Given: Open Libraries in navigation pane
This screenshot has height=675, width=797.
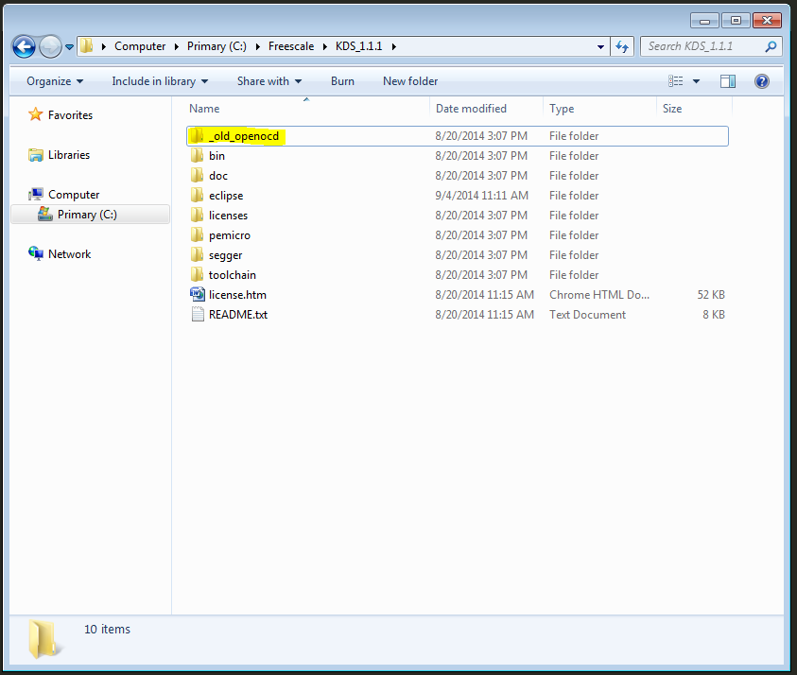Looking at the screenshot, I should pyautogui.click(x=69, y=155).
